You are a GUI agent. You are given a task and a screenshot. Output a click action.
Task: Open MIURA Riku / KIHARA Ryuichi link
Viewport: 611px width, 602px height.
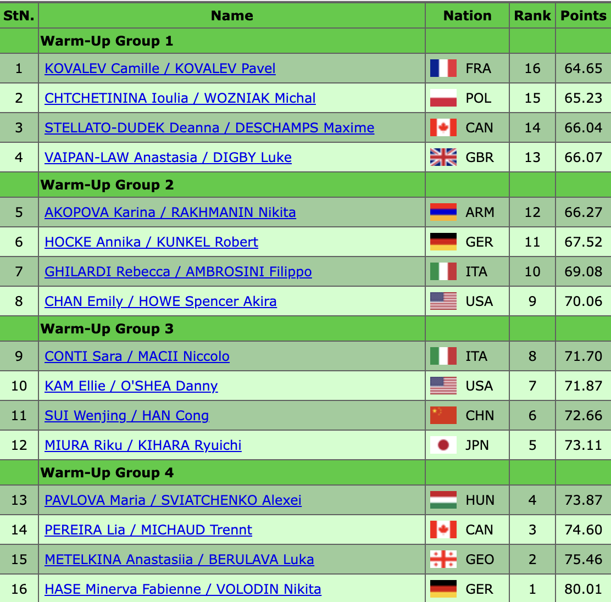[143, 445]
